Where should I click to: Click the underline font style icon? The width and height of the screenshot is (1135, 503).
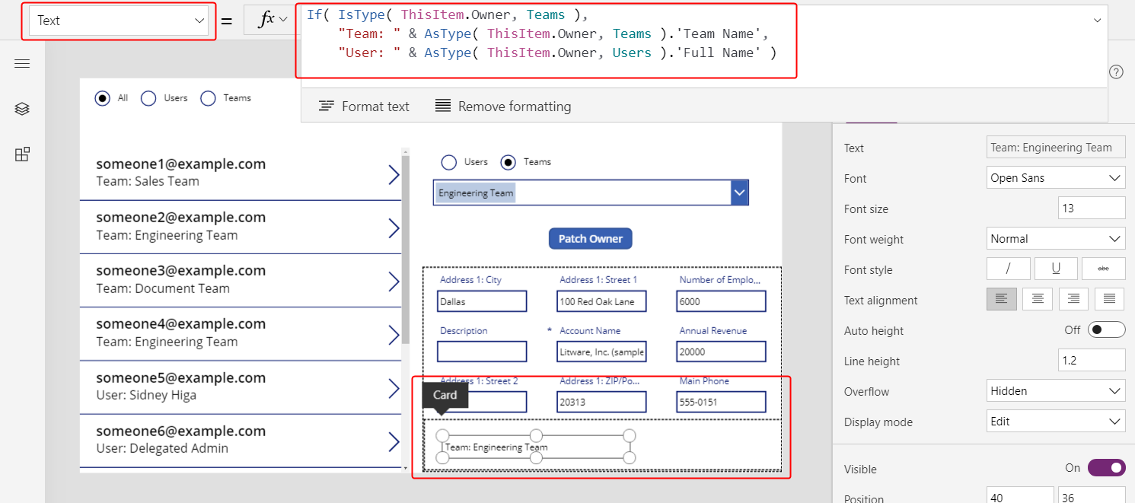(x=1056, y=269)
